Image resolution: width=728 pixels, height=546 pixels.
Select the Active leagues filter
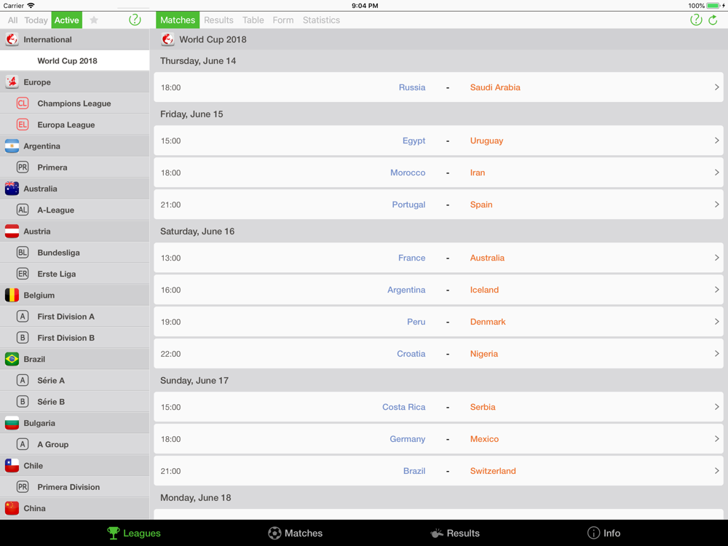tap(66, 20)
